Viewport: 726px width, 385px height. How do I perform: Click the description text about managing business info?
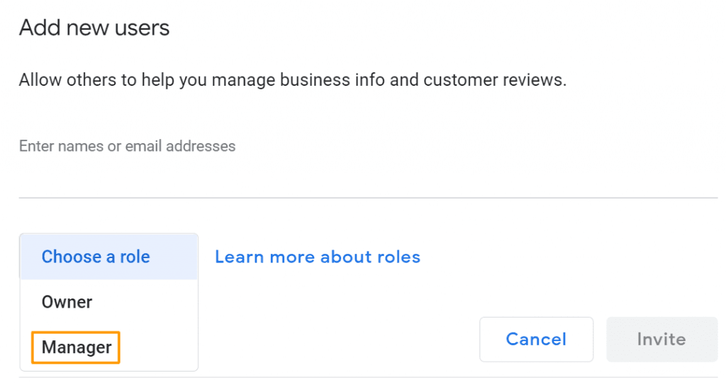292,80
